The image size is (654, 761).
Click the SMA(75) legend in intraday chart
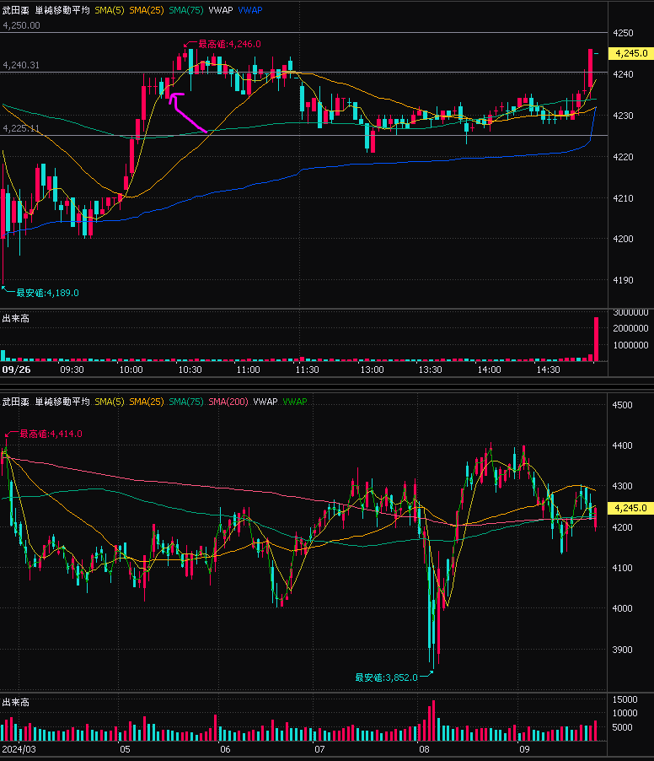pyautogui.click(x=185, y=10)
